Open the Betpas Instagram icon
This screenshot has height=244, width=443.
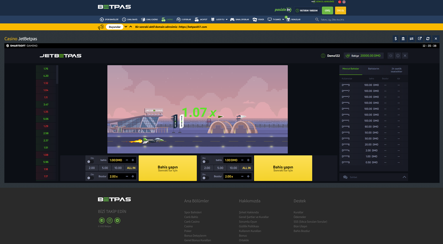[x=110, y=221]
